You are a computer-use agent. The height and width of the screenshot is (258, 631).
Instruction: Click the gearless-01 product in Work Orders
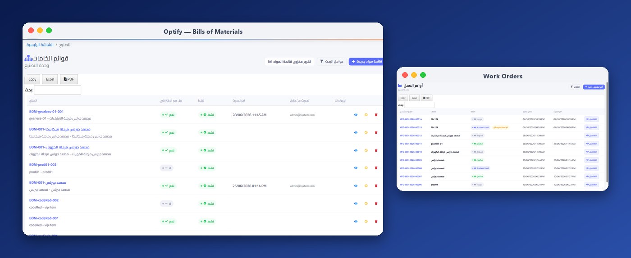tap(436, 144)
